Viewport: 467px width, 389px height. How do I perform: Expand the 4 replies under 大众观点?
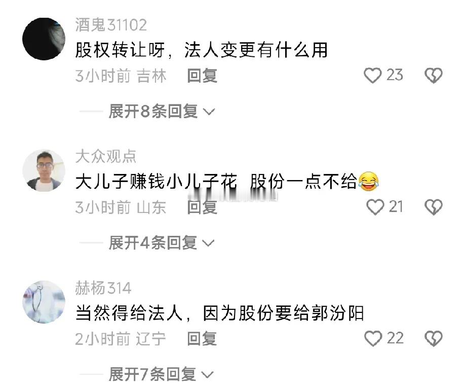162,243
